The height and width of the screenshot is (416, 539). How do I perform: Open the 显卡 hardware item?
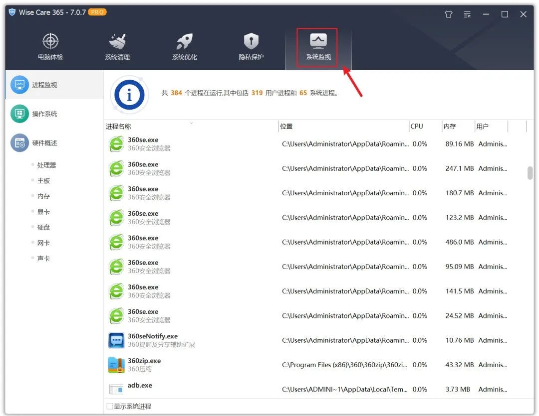point(43,212)
